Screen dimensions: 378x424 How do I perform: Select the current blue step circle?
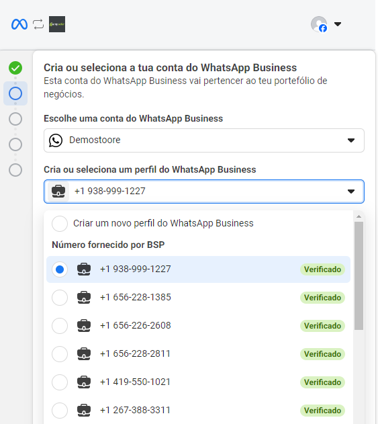[x=15, y=93]
